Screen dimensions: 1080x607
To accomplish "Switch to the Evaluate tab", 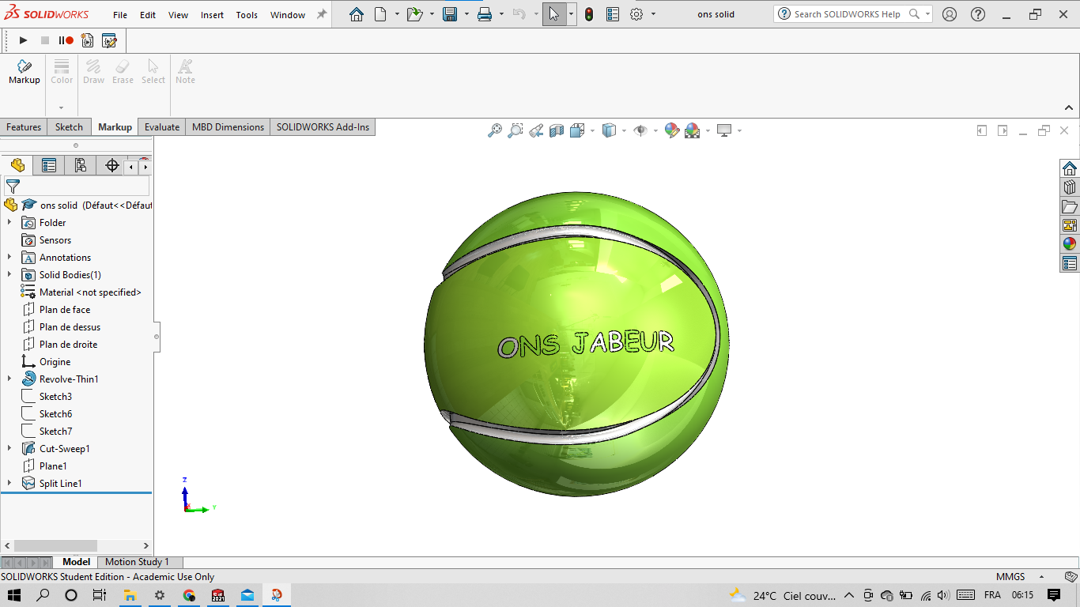I will click(x=162, y=127).
